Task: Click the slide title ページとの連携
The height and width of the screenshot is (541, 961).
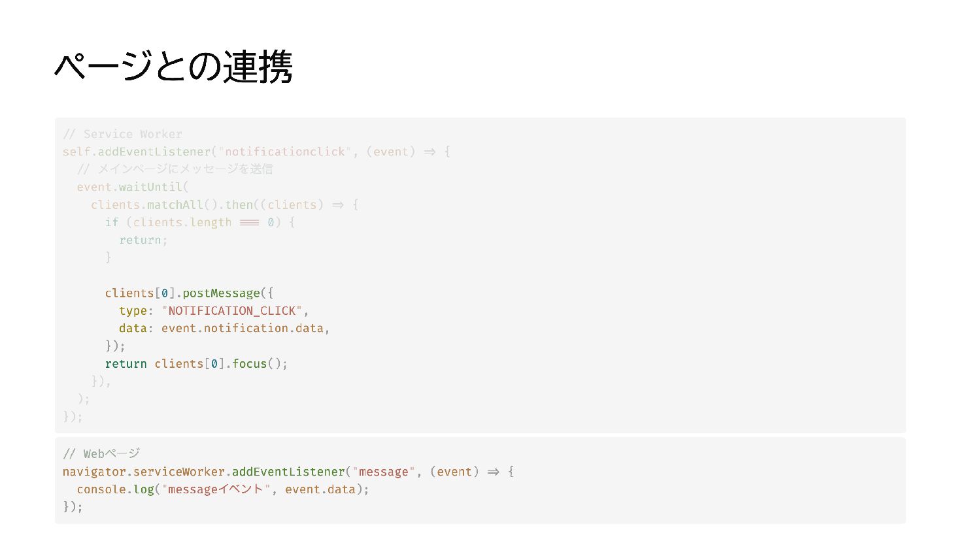Action: tap(173, 67)
